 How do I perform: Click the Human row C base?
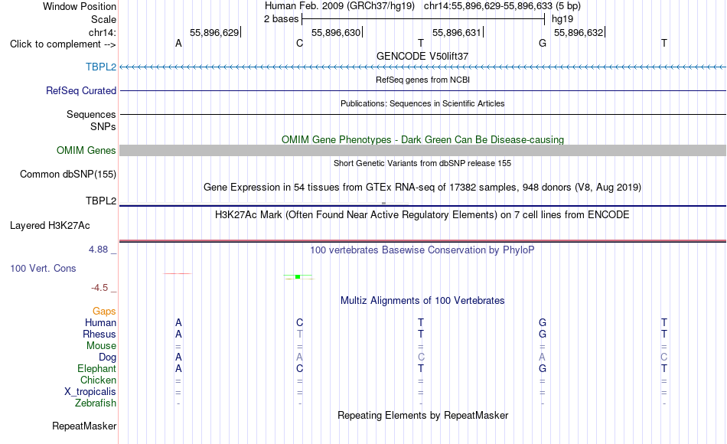[x=299, y=322]
